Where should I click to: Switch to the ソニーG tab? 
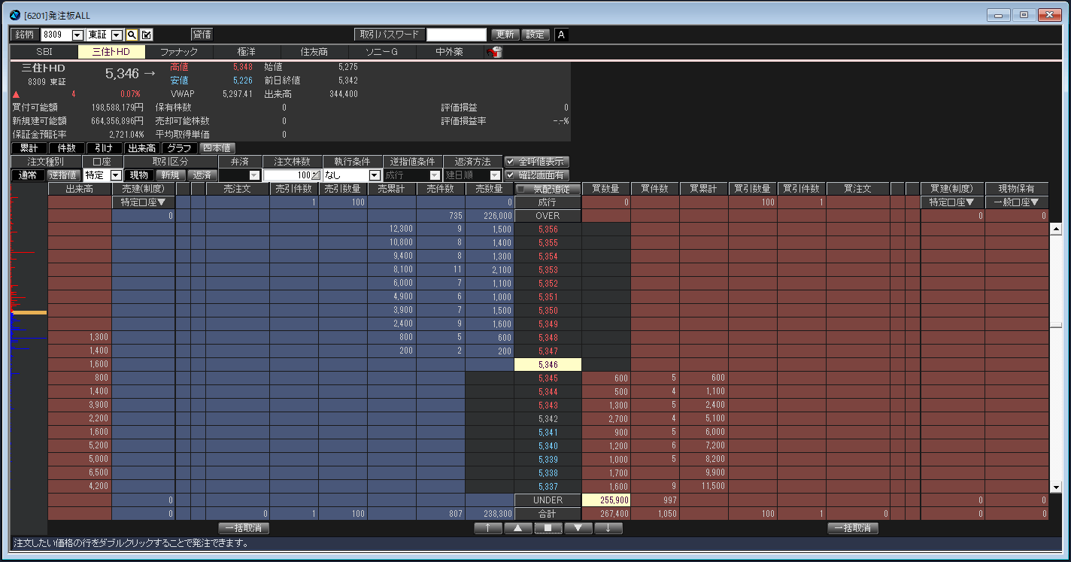(381, 52)
